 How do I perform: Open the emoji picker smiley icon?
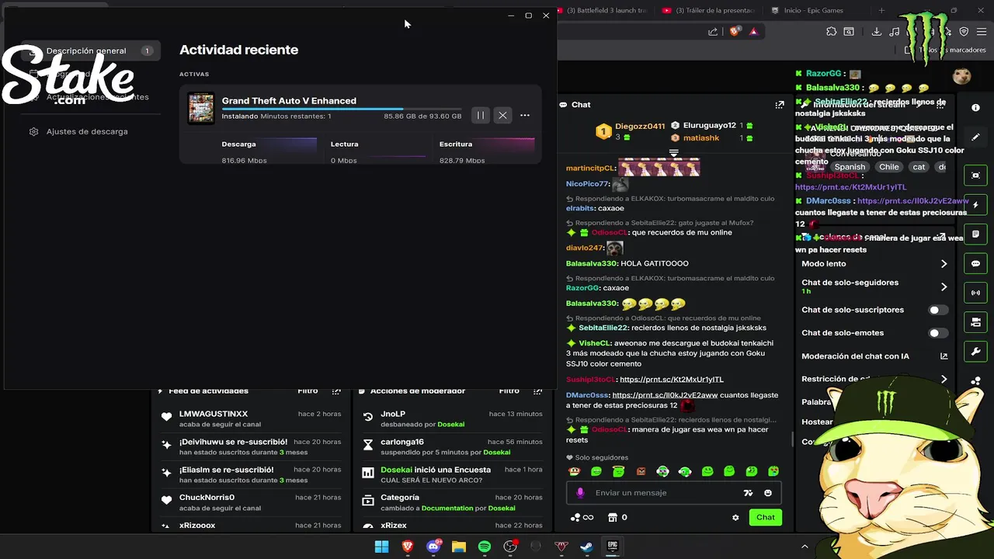tap(768, 493)
